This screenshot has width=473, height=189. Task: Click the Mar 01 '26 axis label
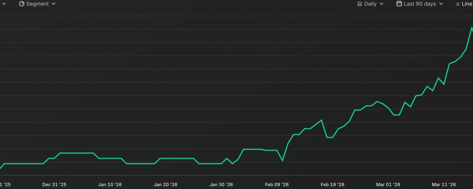tap(388, 184)
